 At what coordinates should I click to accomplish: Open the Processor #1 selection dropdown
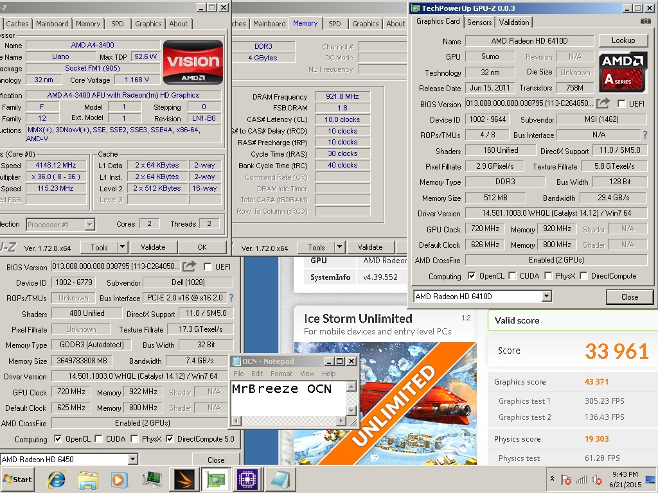[x=89, y=225]
